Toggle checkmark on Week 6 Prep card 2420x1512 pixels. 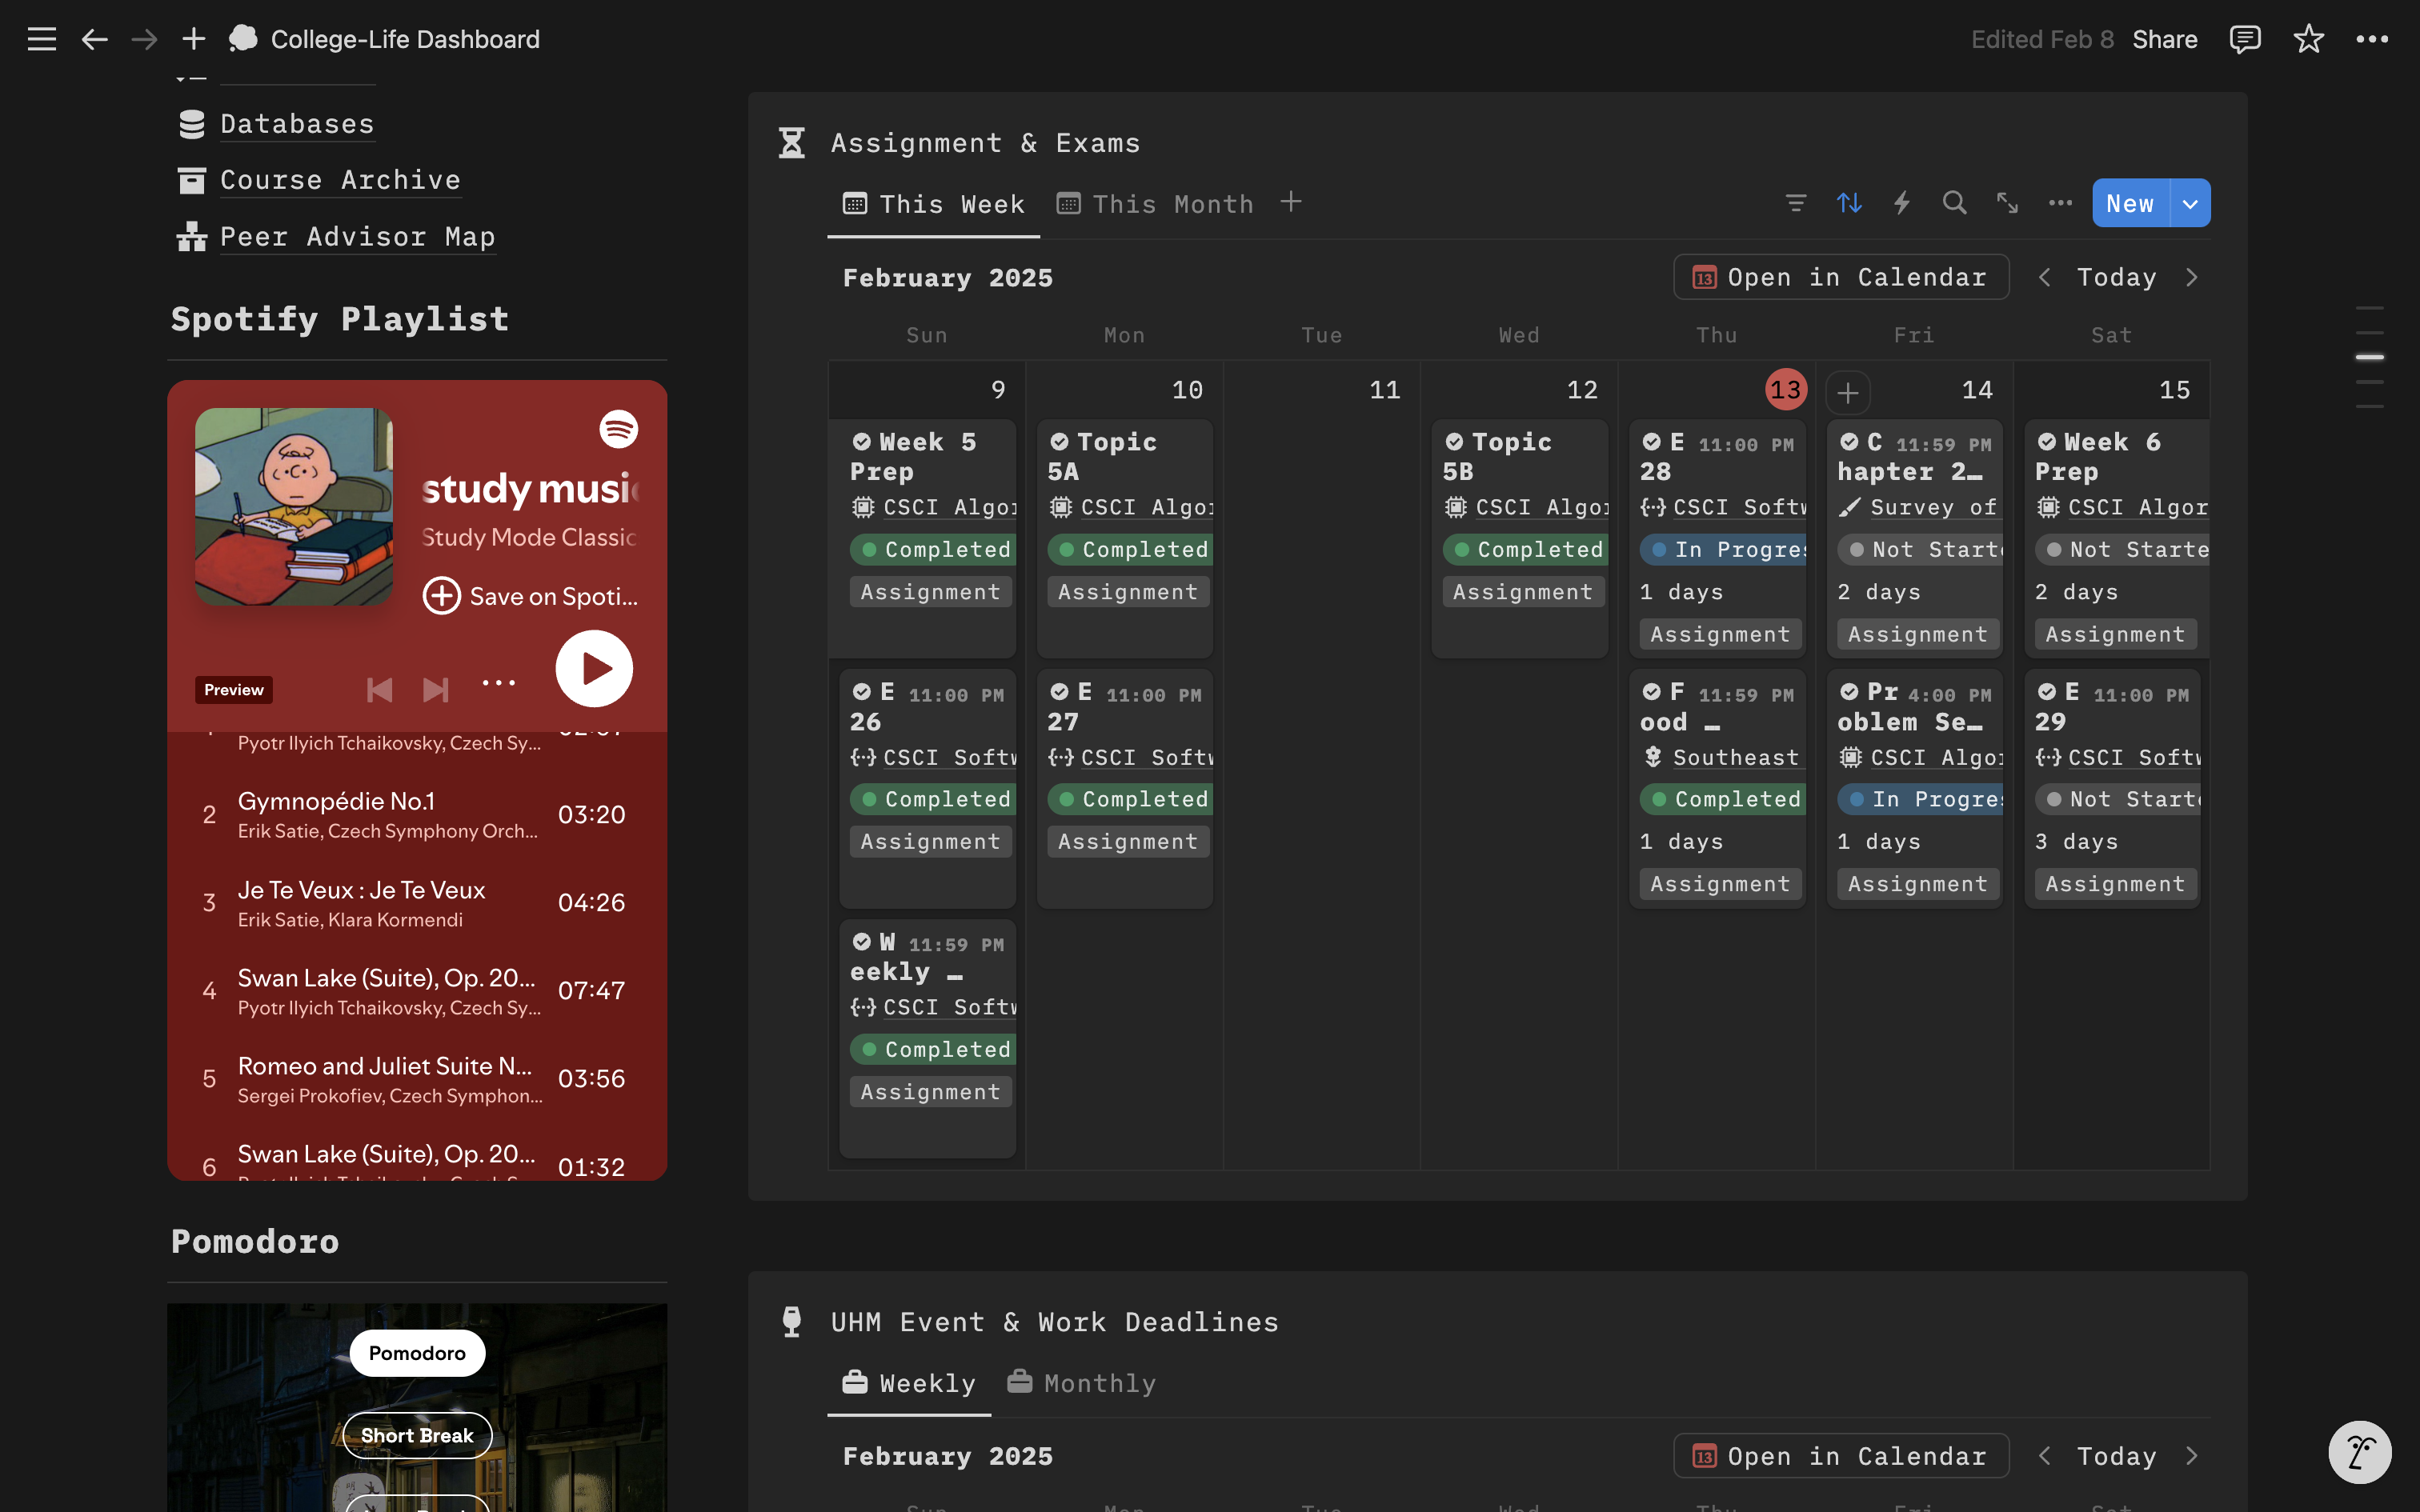[x=2047, y=441]
